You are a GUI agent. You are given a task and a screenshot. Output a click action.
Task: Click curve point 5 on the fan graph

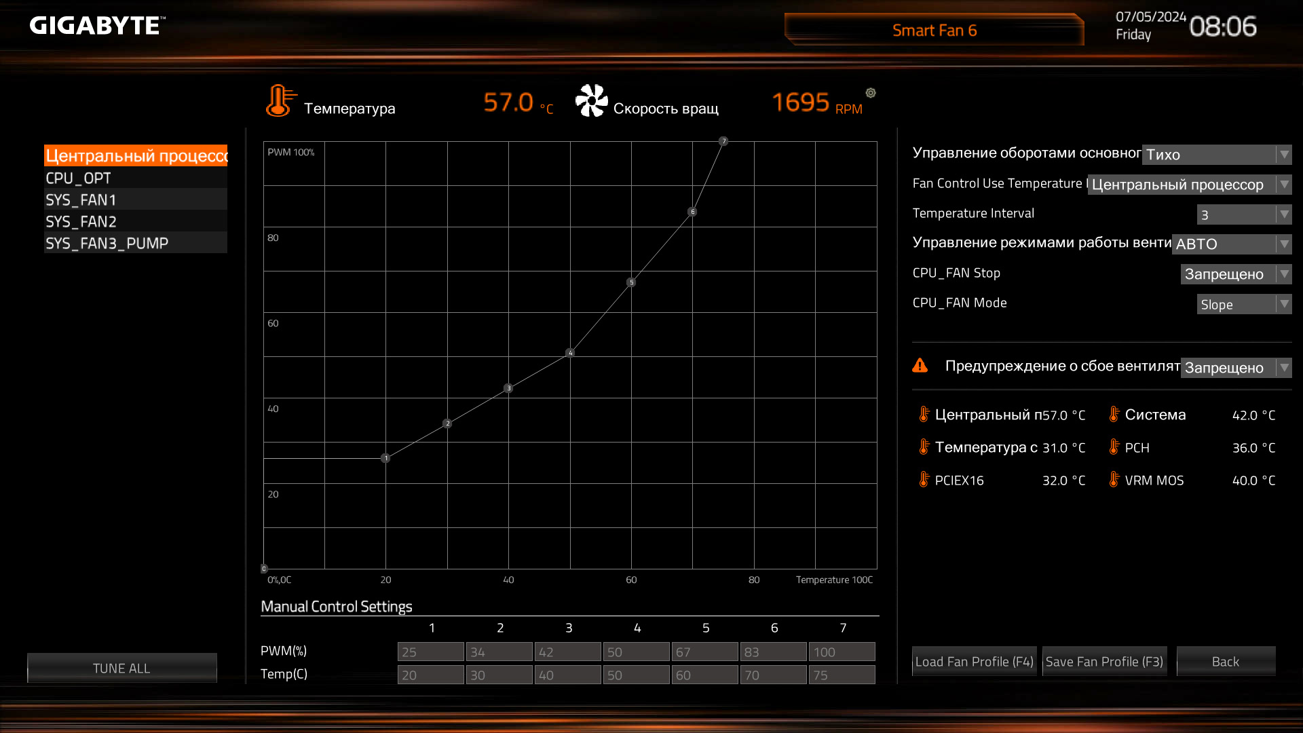tap(631, 282)
